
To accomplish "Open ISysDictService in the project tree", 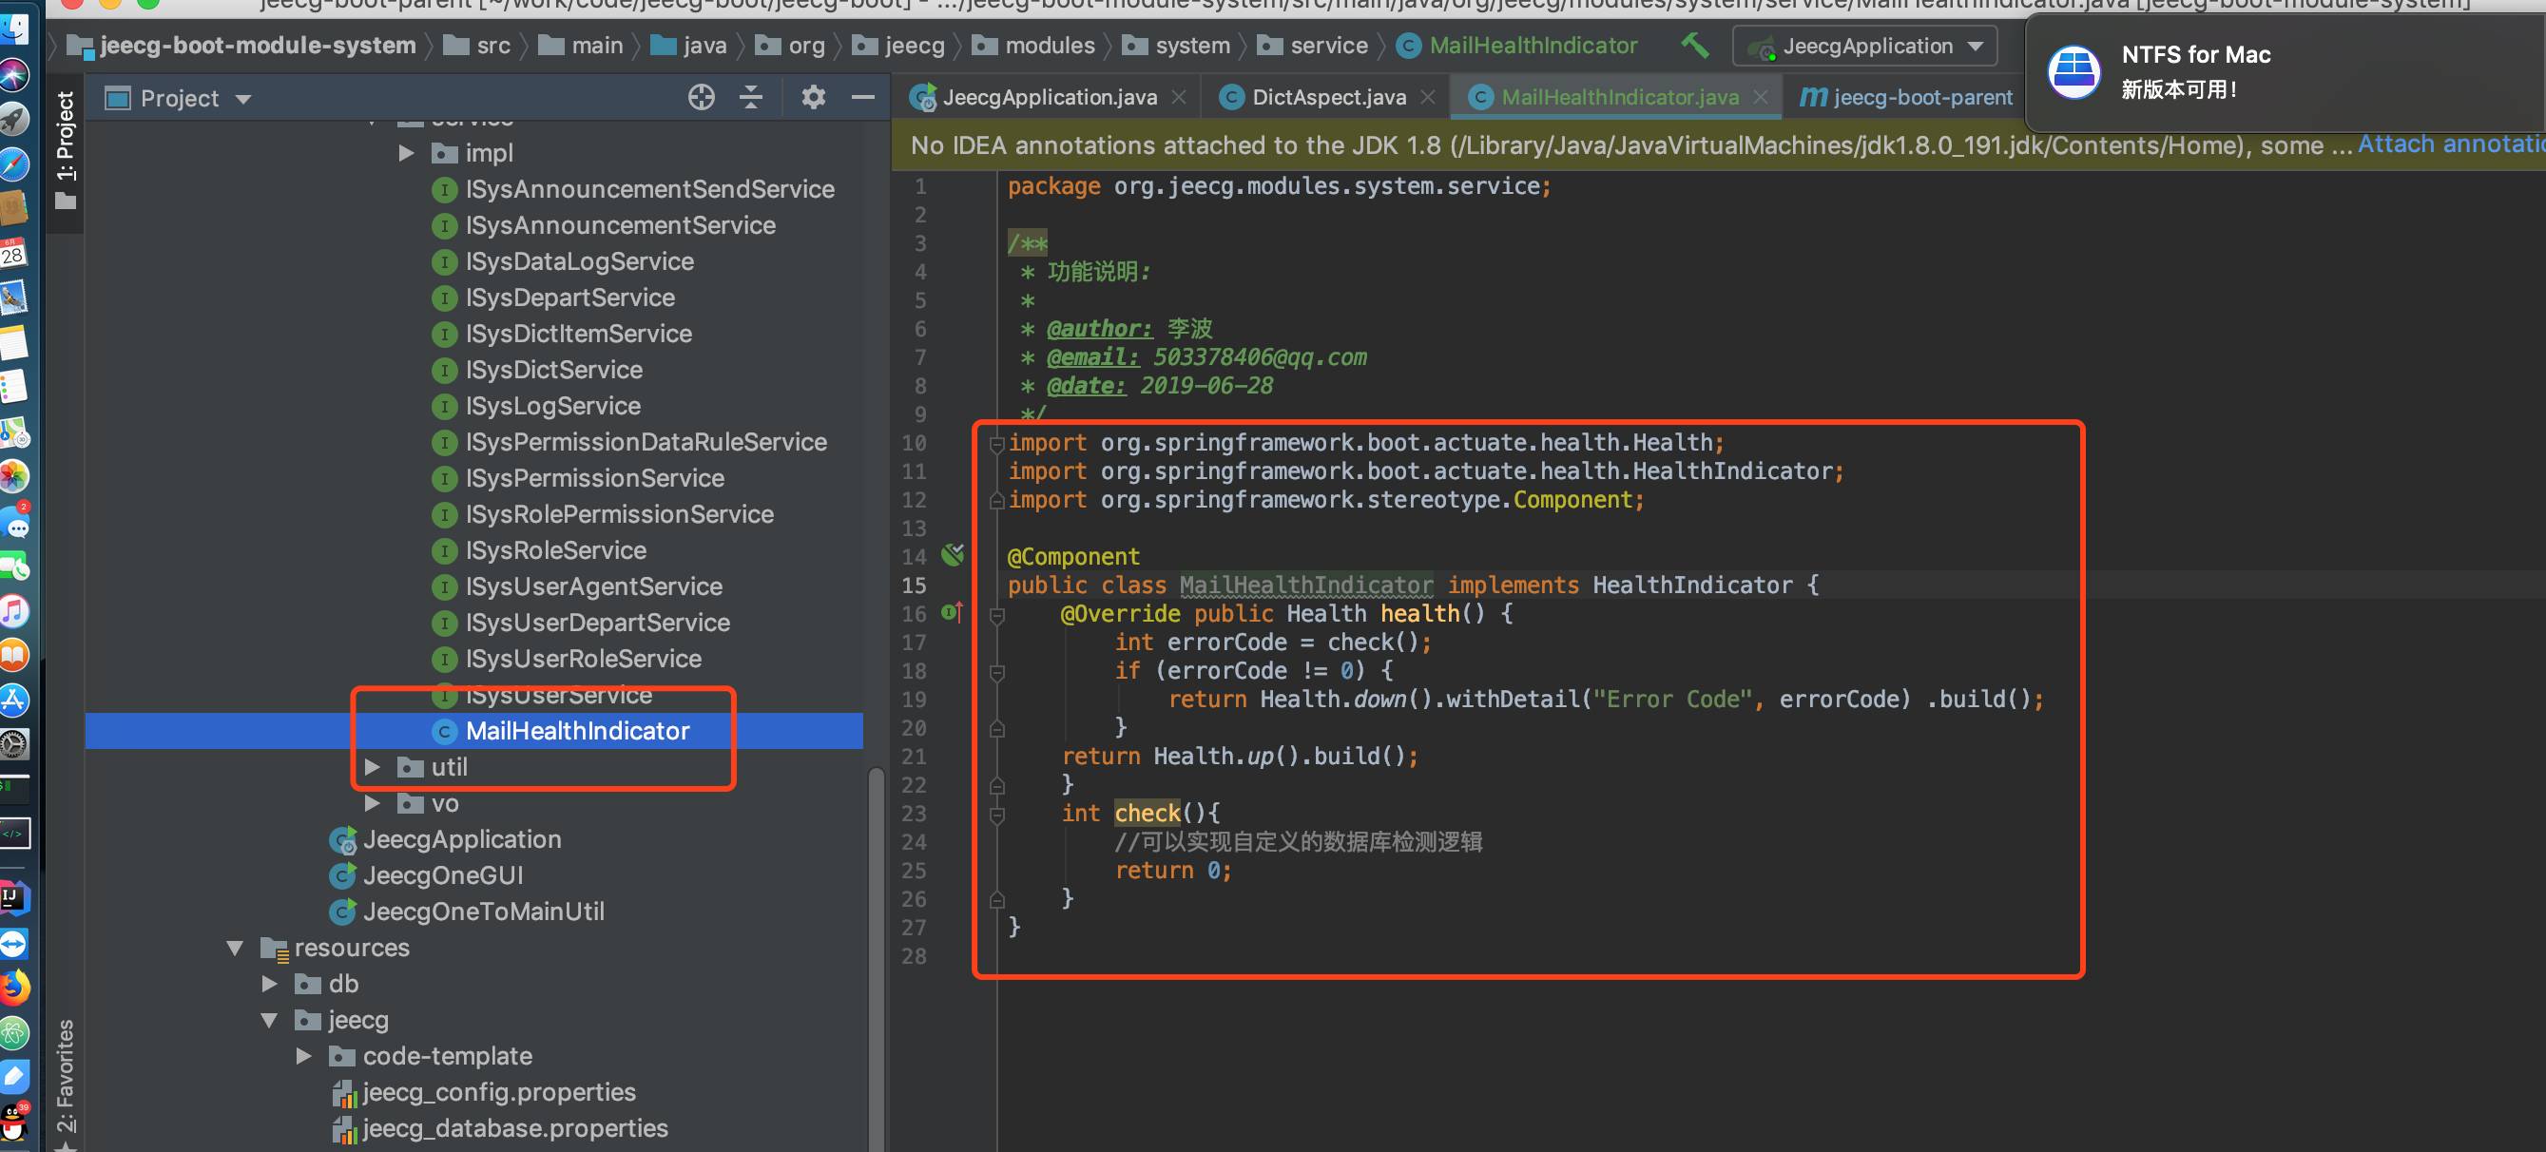I will pos(553,370).
